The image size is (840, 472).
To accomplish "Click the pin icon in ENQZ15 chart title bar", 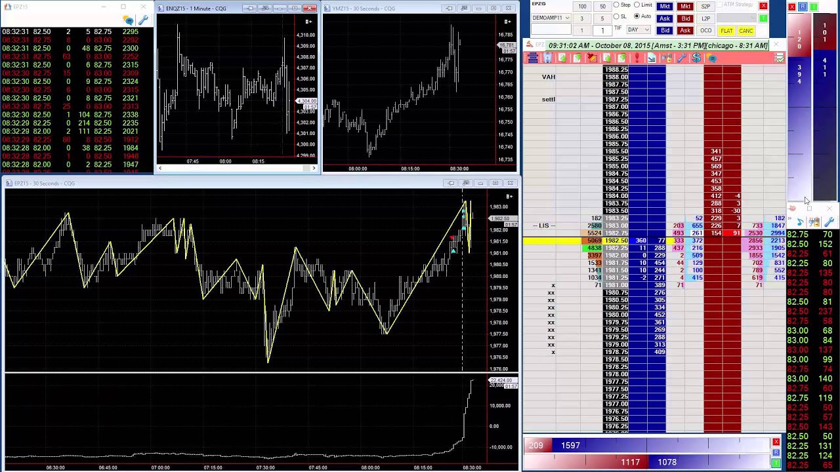I will [x=249, y=8].
